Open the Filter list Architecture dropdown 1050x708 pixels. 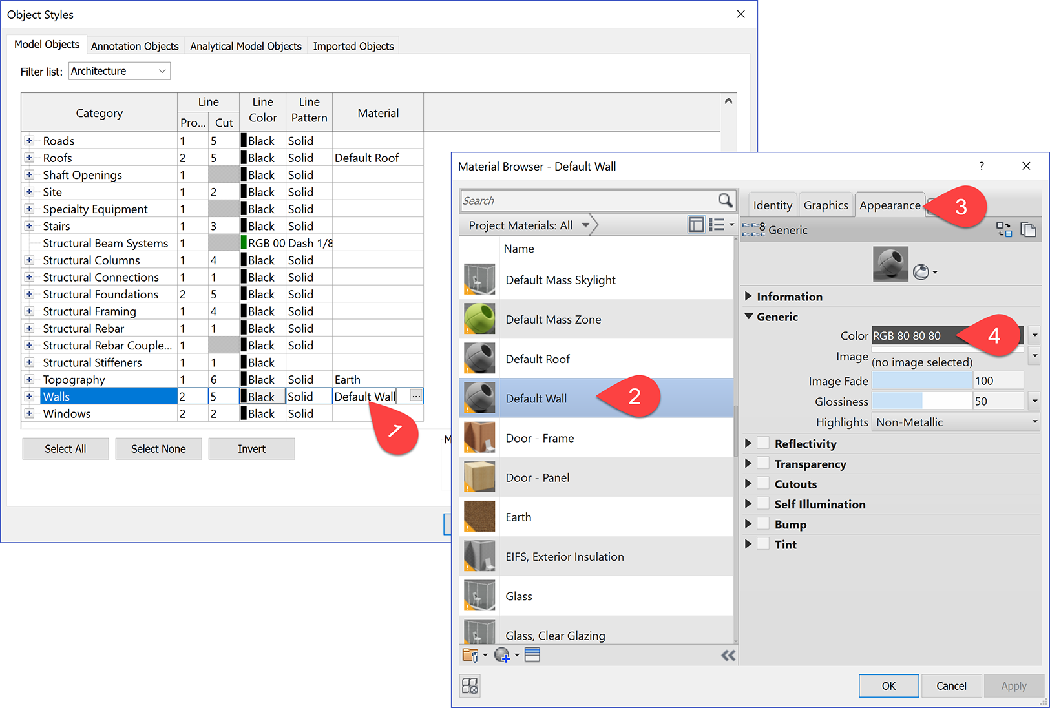pos(120,71)
